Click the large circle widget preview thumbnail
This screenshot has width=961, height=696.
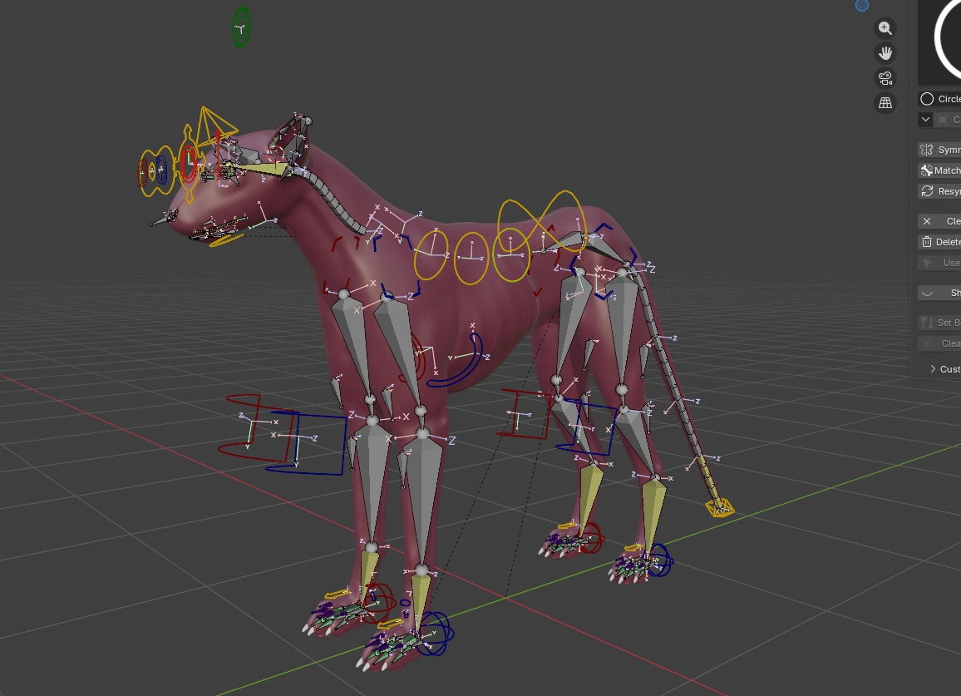point(939,42)
